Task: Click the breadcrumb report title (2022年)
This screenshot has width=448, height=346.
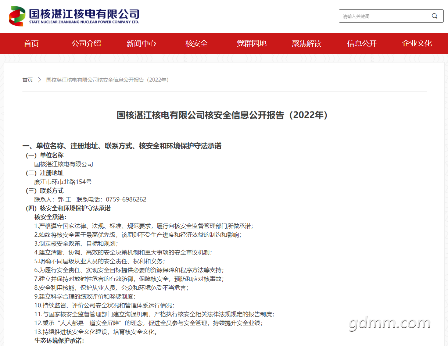Action: click(108, 80)
